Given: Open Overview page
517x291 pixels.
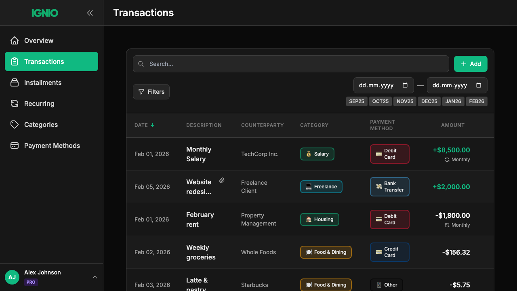Looking at the screenshot, I should point(51,40).
